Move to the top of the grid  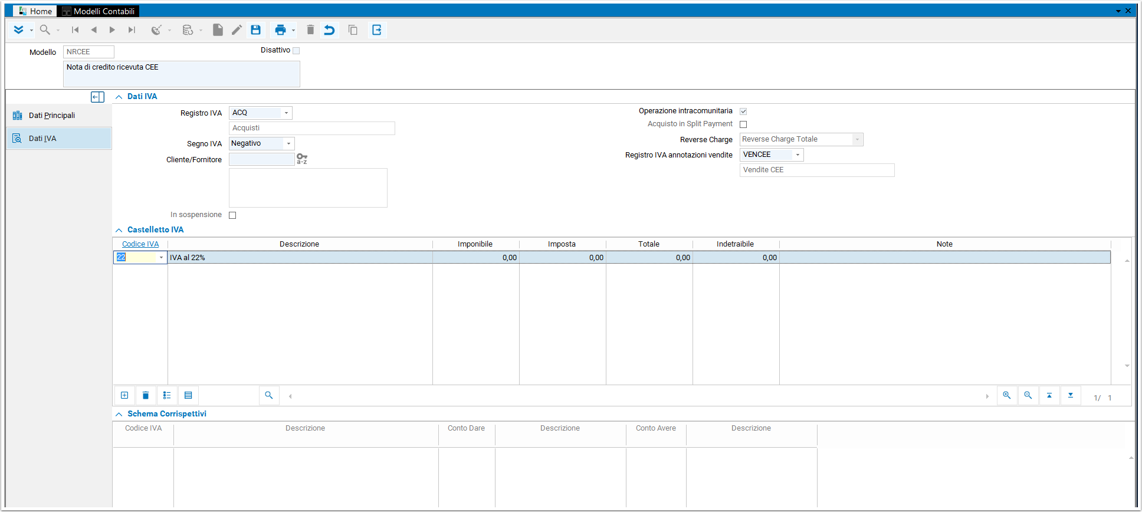click(x=1049, y=395)
